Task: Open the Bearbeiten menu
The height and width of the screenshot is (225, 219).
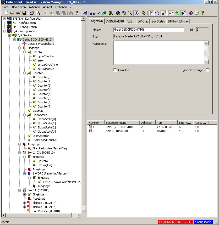Action: coord(19,7)
